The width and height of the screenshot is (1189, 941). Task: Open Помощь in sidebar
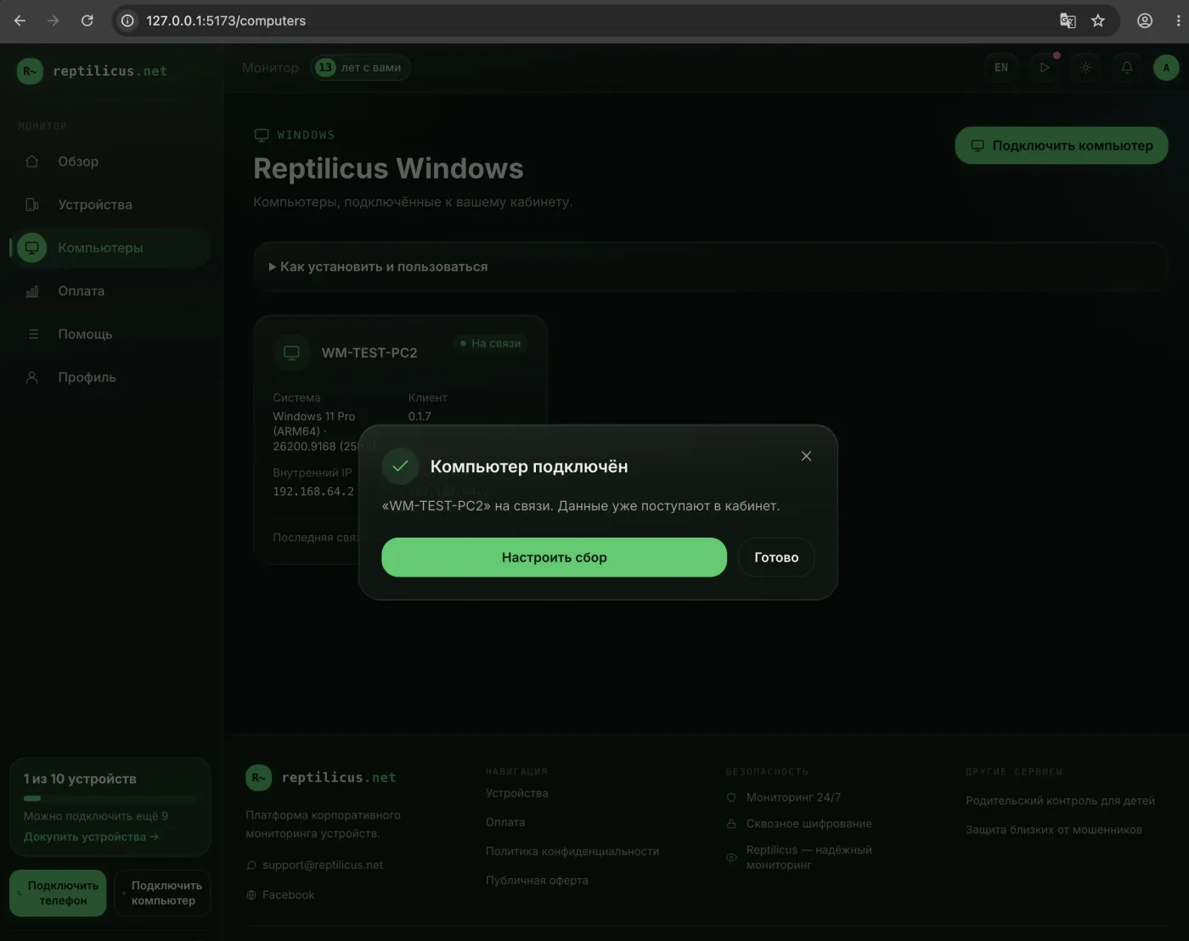[x=110, y=334]
